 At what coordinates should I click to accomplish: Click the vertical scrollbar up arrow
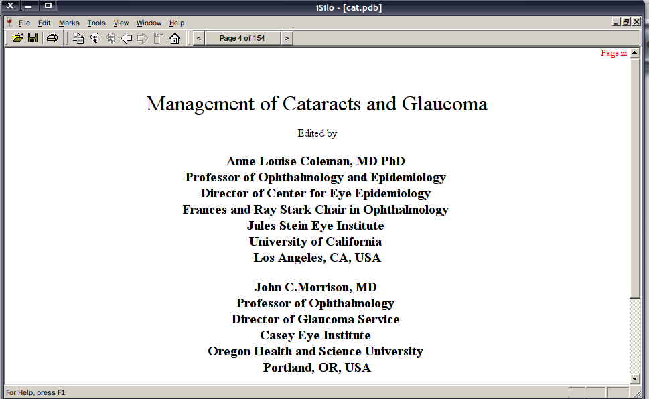pyautogui.click(x=635, y=53)
